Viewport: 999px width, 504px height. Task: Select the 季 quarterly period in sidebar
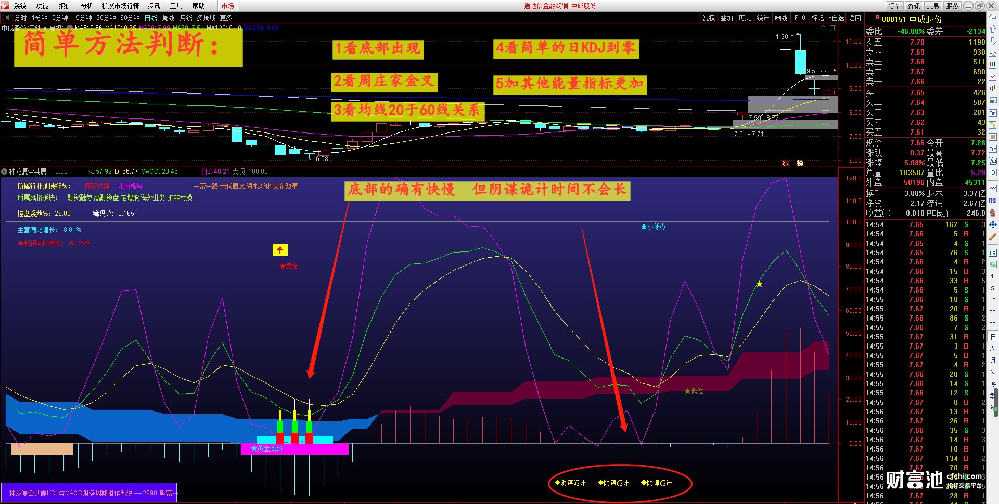coord(993,396)
